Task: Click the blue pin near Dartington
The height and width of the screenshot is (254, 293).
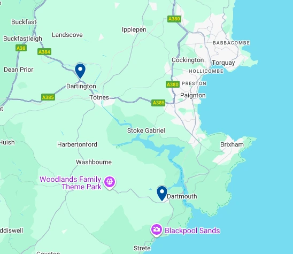Action: tap(80, 71)
